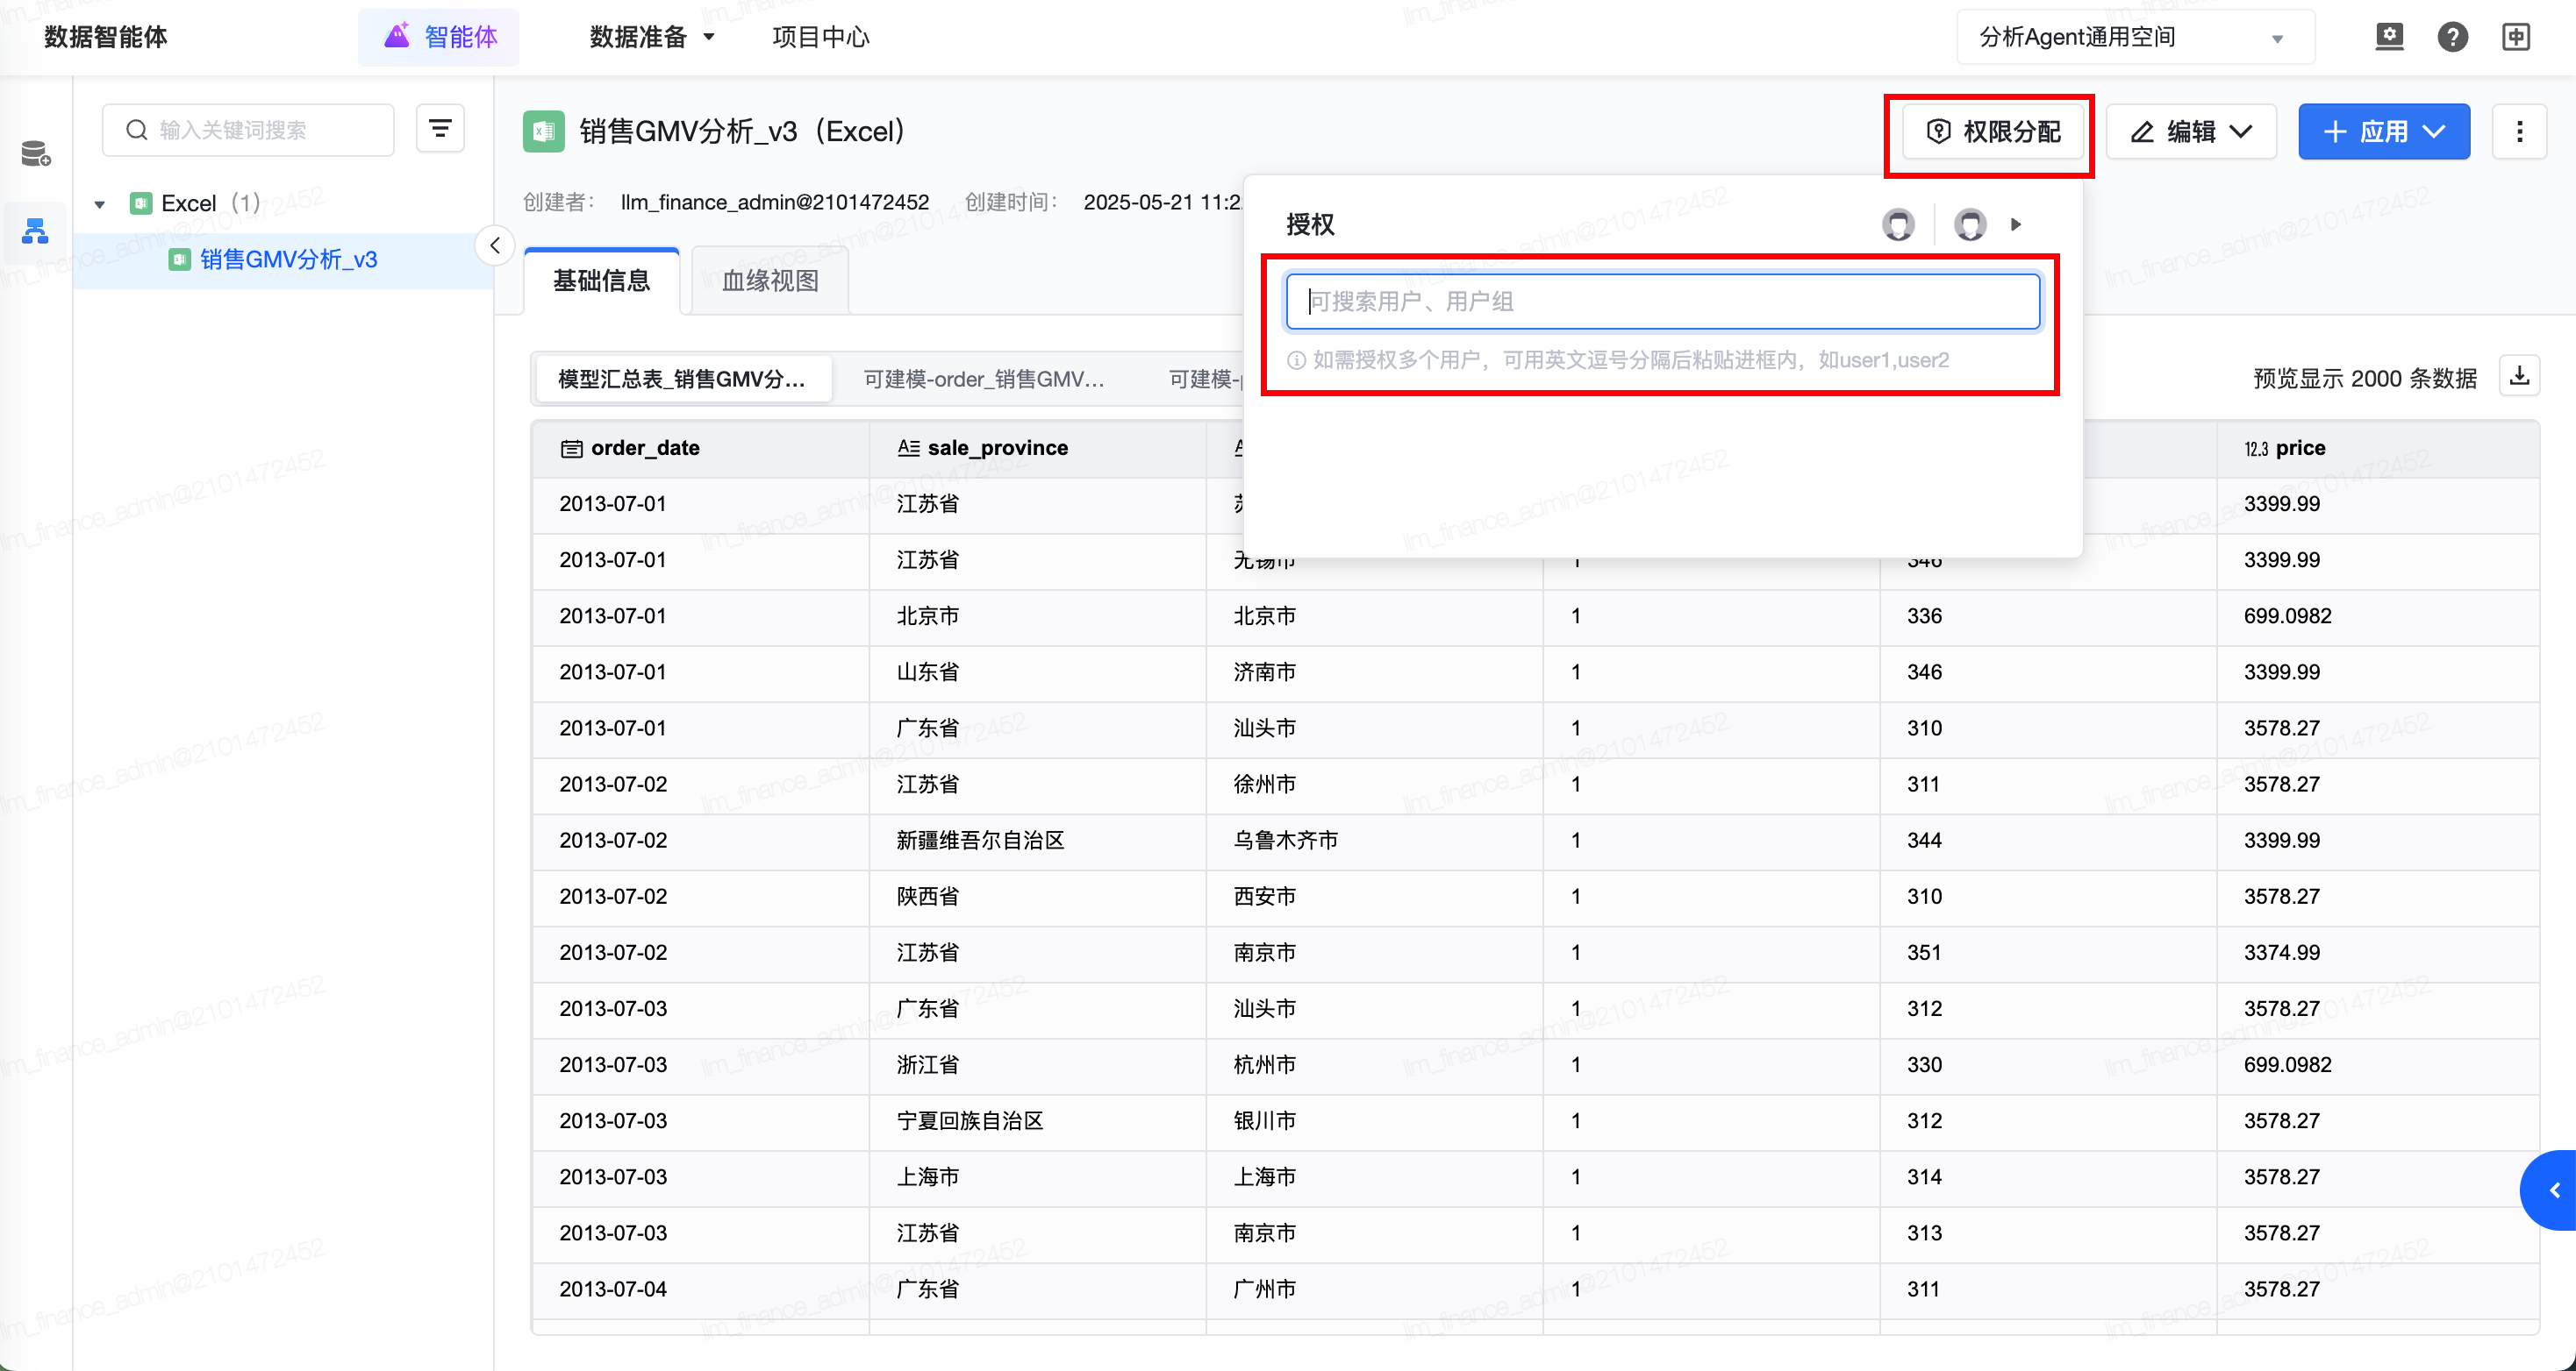The width and height of the screenshot is (2576, 1371).
Task: Open the 分析Agent通用空间 workspace dropdown
Action: (2135, 37)
